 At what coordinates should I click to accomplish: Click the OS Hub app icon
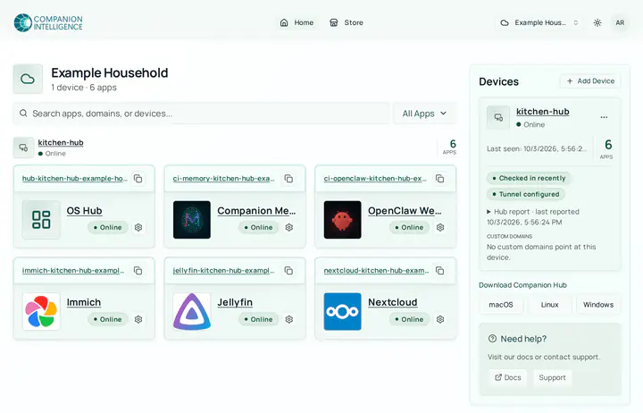(41, 220)
